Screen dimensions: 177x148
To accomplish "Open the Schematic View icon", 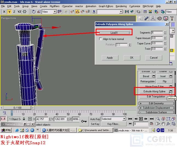I will 150,12.
